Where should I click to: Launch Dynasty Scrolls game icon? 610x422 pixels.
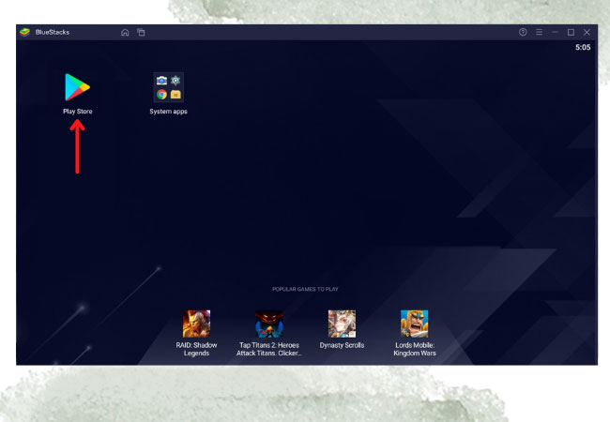click(x=342, y=324)
